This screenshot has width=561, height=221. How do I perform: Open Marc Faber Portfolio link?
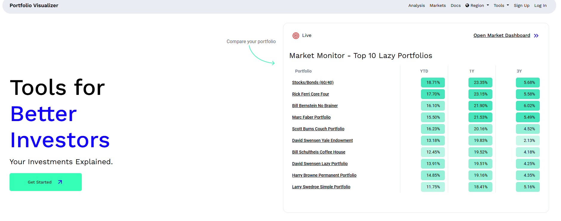tap(311, 117)
